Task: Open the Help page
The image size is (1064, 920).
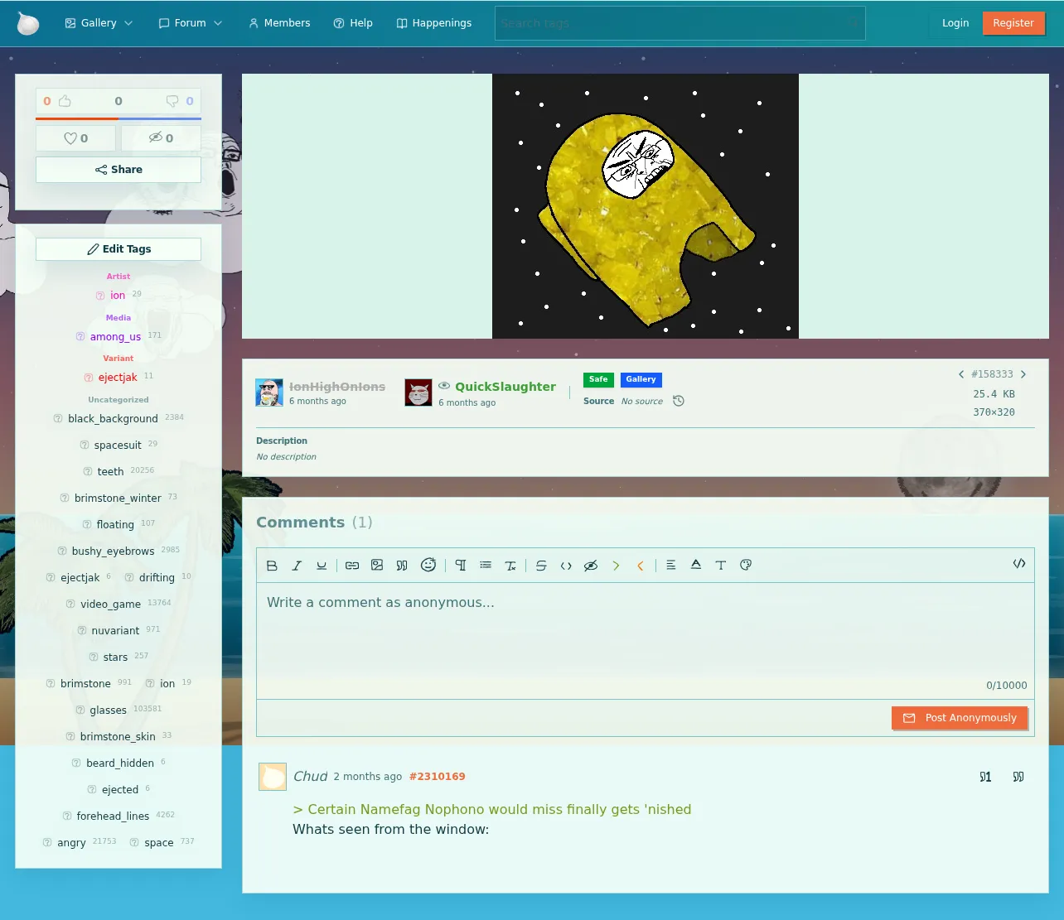Action: click(x=353, y=23)
